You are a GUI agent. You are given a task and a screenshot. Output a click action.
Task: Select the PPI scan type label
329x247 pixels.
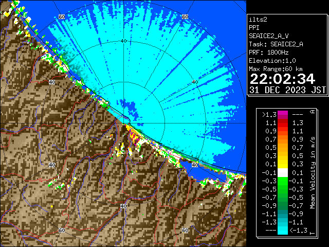coord(254,28)
